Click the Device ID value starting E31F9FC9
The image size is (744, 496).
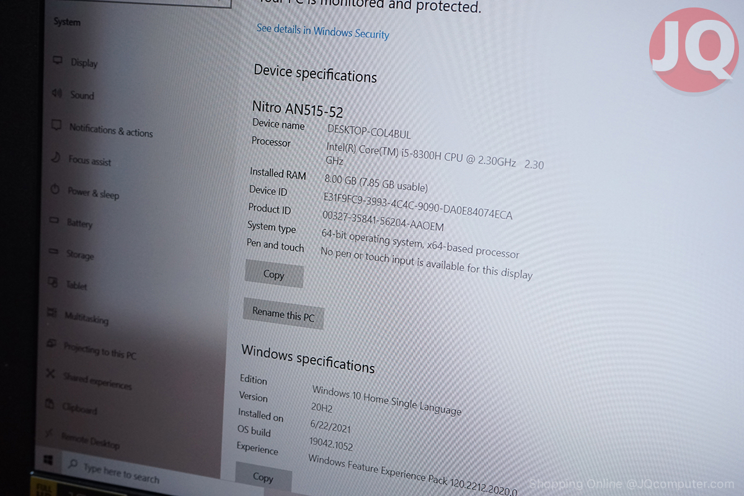point(418,205)
